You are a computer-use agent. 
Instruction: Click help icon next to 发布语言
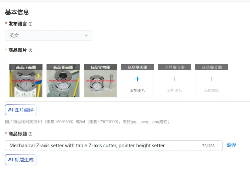30,24
